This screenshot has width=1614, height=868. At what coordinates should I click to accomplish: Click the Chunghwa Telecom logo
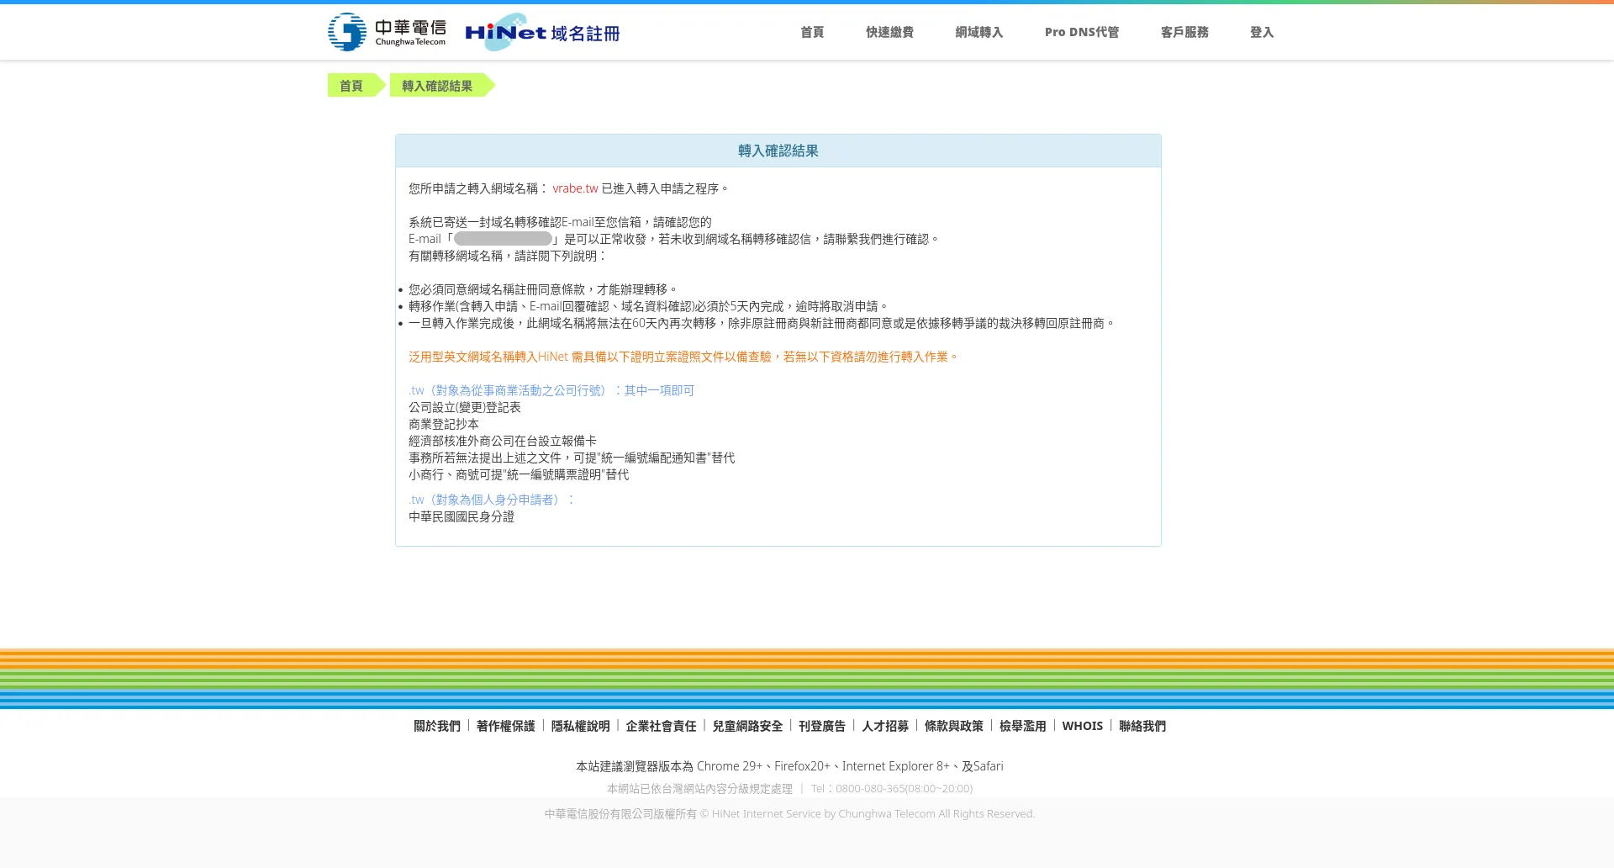387,32
